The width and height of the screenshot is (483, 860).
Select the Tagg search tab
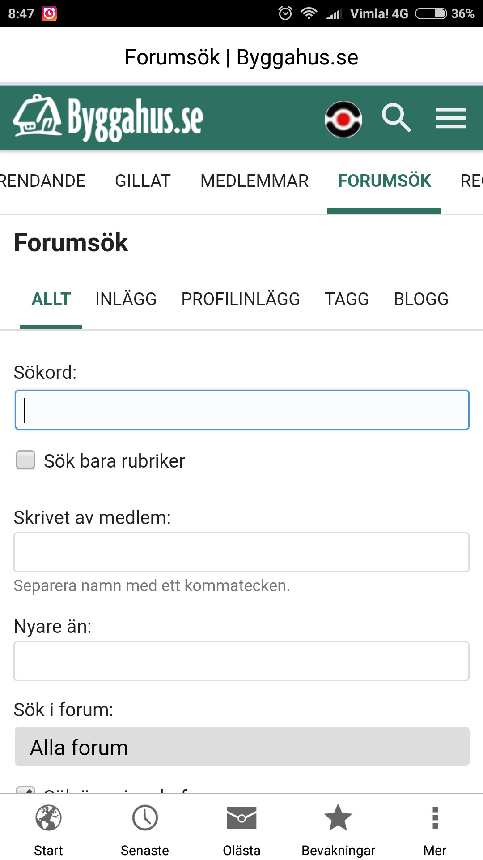tap(347, 299)
